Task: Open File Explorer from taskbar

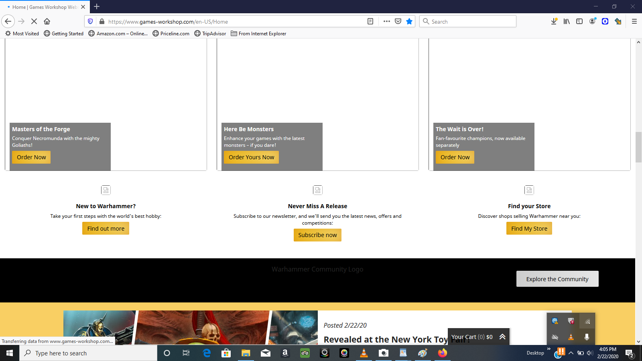Action: pos(246,353)
